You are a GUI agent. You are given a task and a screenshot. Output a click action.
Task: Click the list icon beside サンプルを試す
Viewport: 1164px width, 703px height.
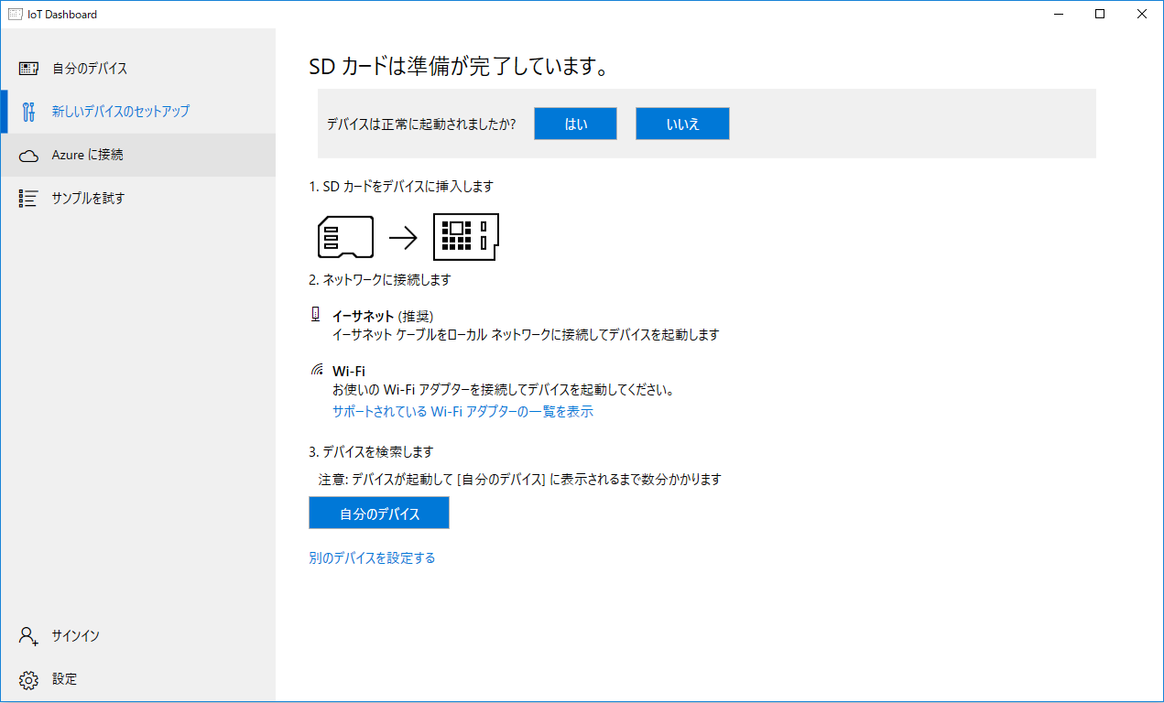[x=28, y=199]
